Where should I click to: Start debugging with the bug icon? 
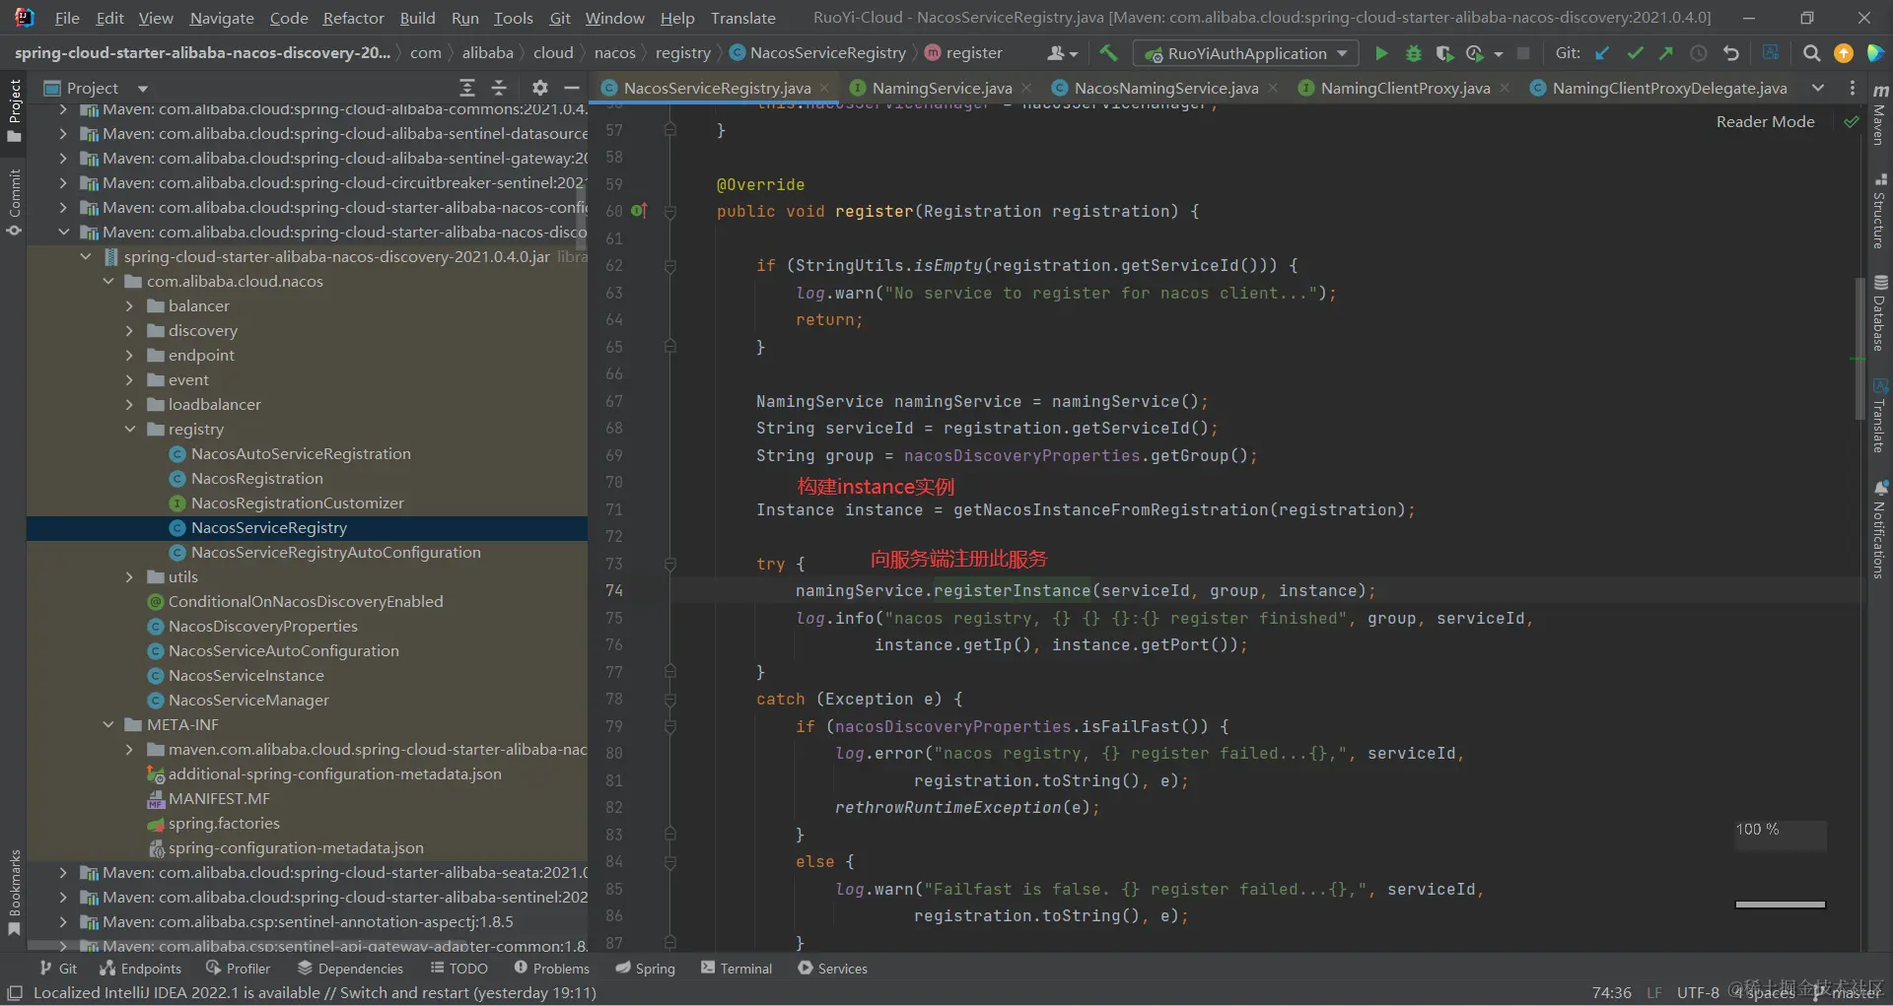pyautogui.click(x=1413, y=53)
